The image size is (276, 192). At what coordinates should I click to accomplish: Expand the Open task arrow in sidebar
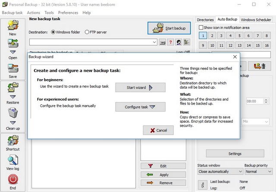click(x=13, y=52)
